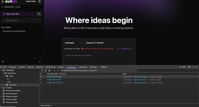199x107 pixels.
Task: Show the previous page of entries
Action: (54, 71)
